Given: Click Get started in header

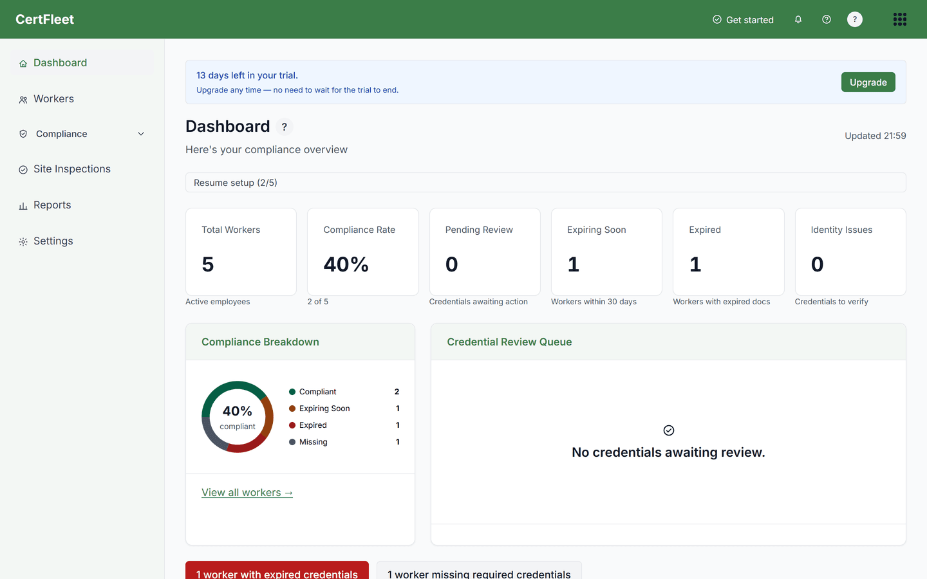Looking at the screenshot, I should coord(743,20).
